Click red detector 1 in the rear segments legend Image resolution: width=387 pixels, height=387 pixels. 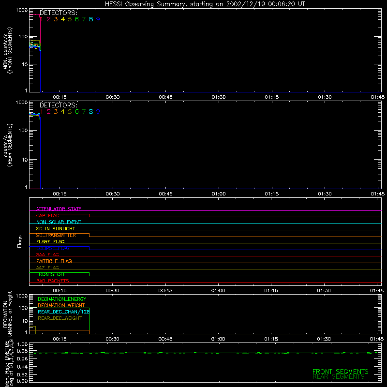point(42,112)
